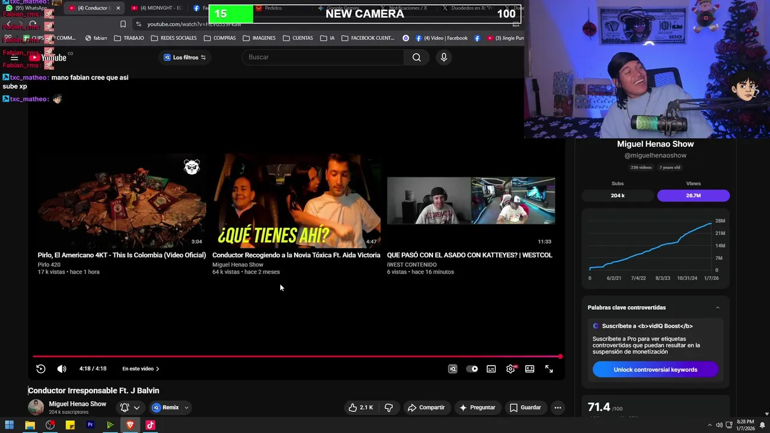
Task: Open the iWEST CONTENIDO channel link
Action: click(412, 265)
